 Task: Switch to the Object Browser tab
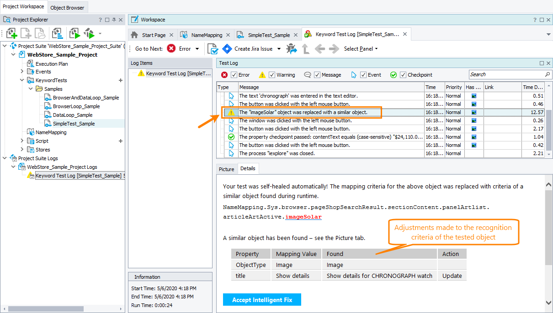(x=67, y=7)
